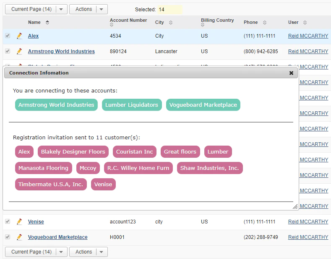This screenshot has height=259, width=331.
Task: Toggle the Armstrong World Industries row checkbox
Action: pyautogui.click(x=8, y=51)
